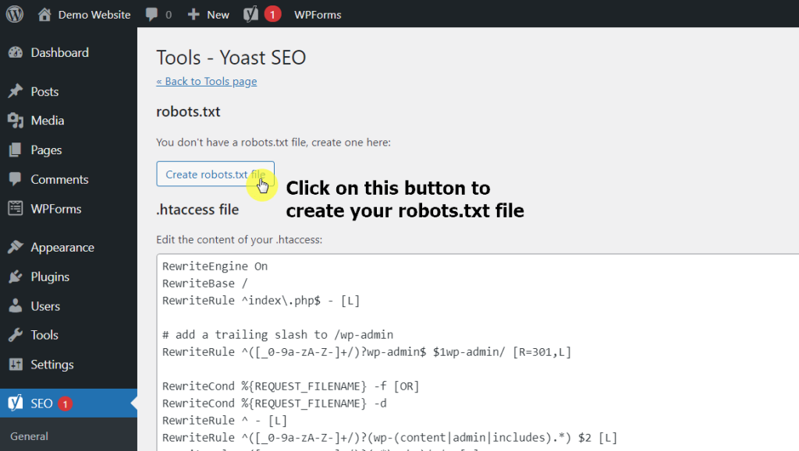Click the comments bubble icon in admin bar
Viewport: 799px width, 451px height.
click(151, 14)
